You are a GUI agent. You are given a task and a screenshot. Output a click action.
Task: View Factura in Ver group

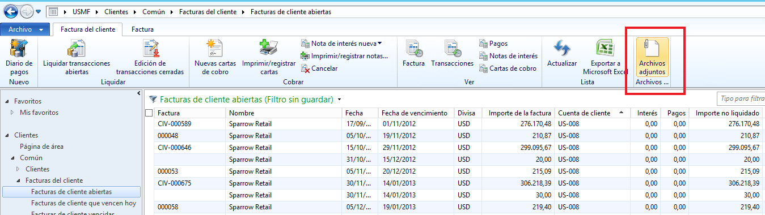(413, 54)
